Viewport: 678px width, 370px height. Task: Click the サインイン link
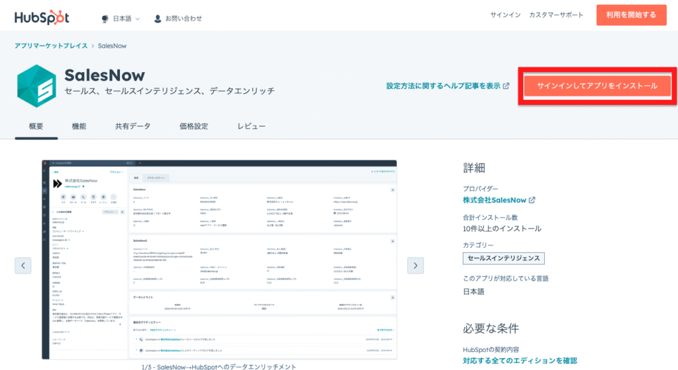pos(505,15)
